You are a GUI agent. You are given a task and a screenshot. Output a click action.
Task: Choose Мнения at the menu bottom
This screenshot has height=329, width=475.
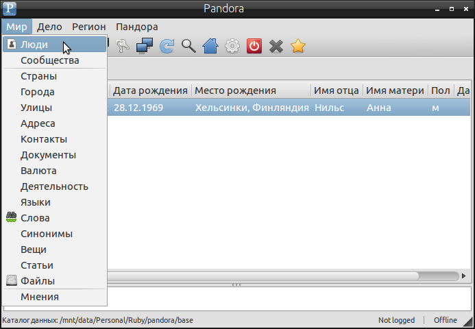pyautogui.click(x=55, y=297)
